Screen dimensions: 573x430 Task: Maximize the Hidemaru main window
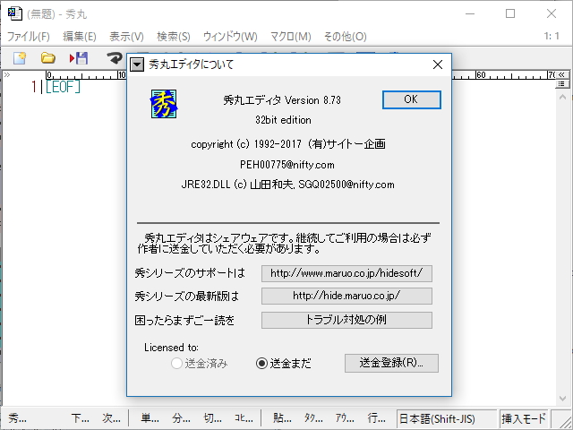point(510,14)
